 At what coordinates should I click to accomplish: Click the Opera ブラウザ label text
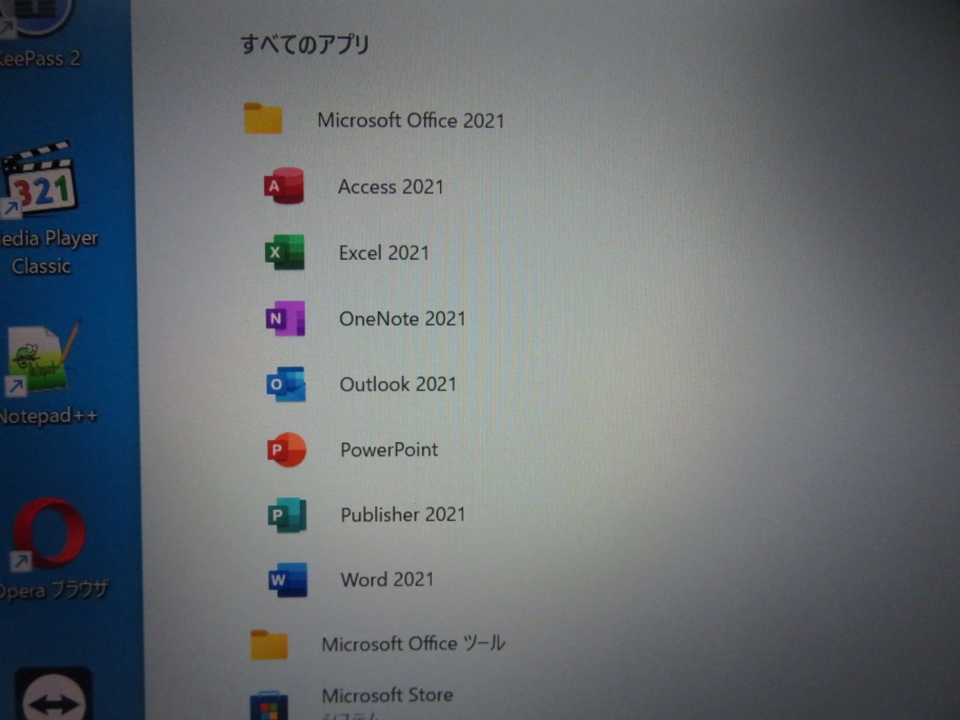click(x=54, y=589)
